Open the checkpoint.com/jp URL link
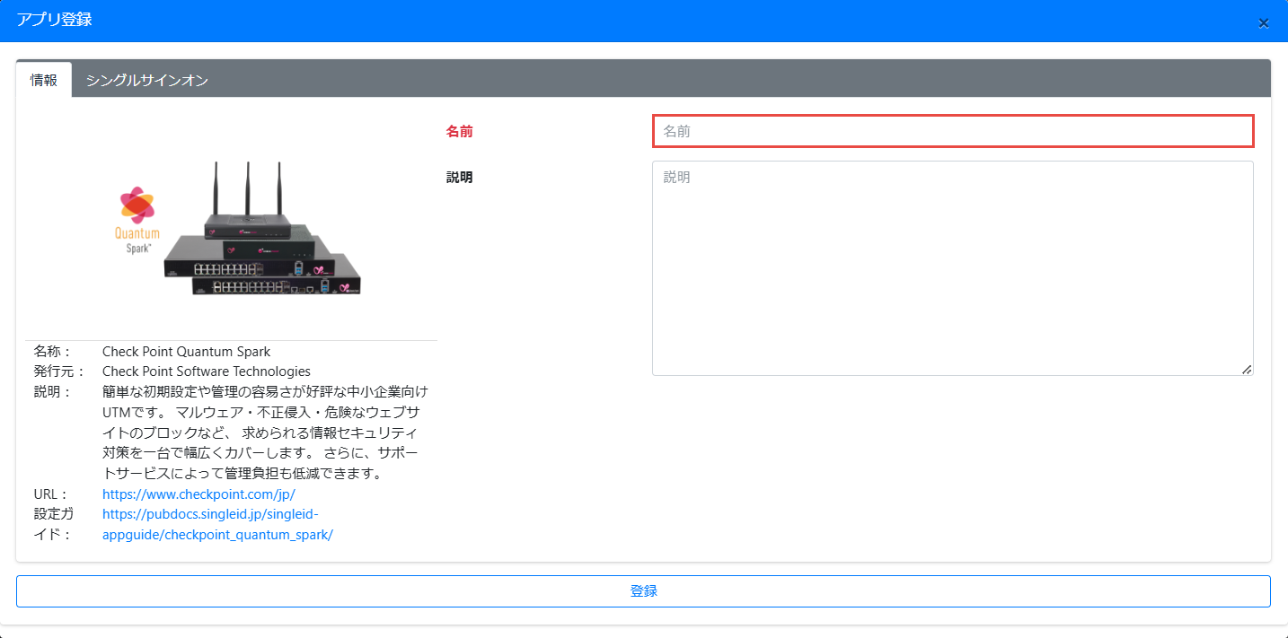The height and width of the screenshot is (638, 1288). pyautogui.click(x=198, y=494)
